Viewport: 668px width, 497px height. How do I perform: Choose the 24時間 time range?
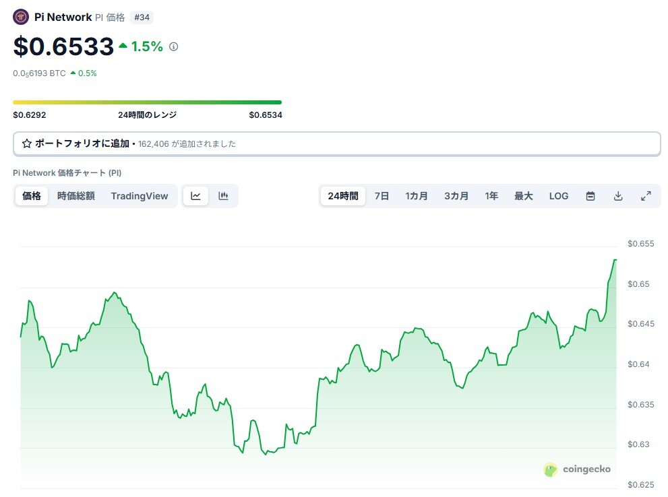click(x=343, y=196)
